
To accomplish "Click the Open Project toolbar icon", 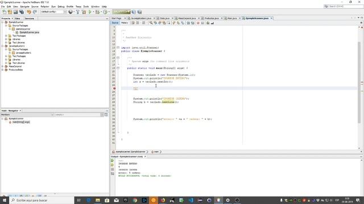I will [15, 12].
